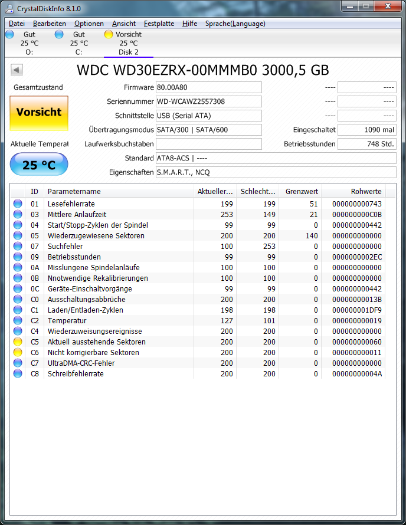Click the status icon for Schreibfehlerrate
406x525 pixels.
tap(18, 373)
